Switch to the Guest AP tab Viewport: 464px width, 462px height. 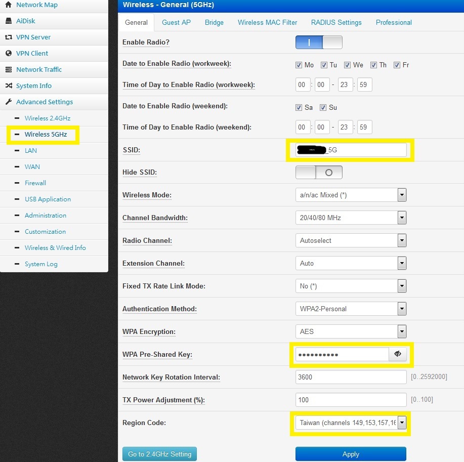[x=177, y=22]
